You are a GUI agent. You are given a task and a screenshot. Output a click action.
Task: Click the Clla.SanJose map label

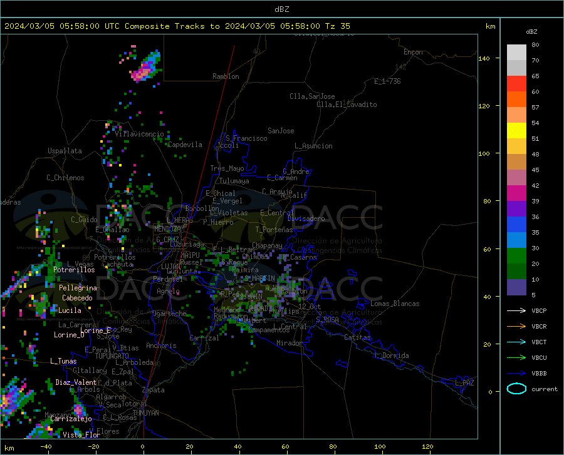312,96
